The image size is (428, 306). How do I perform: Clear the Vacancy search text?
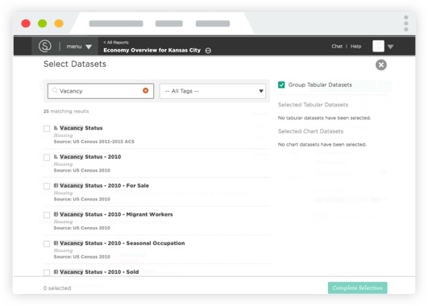pos(145,90)
